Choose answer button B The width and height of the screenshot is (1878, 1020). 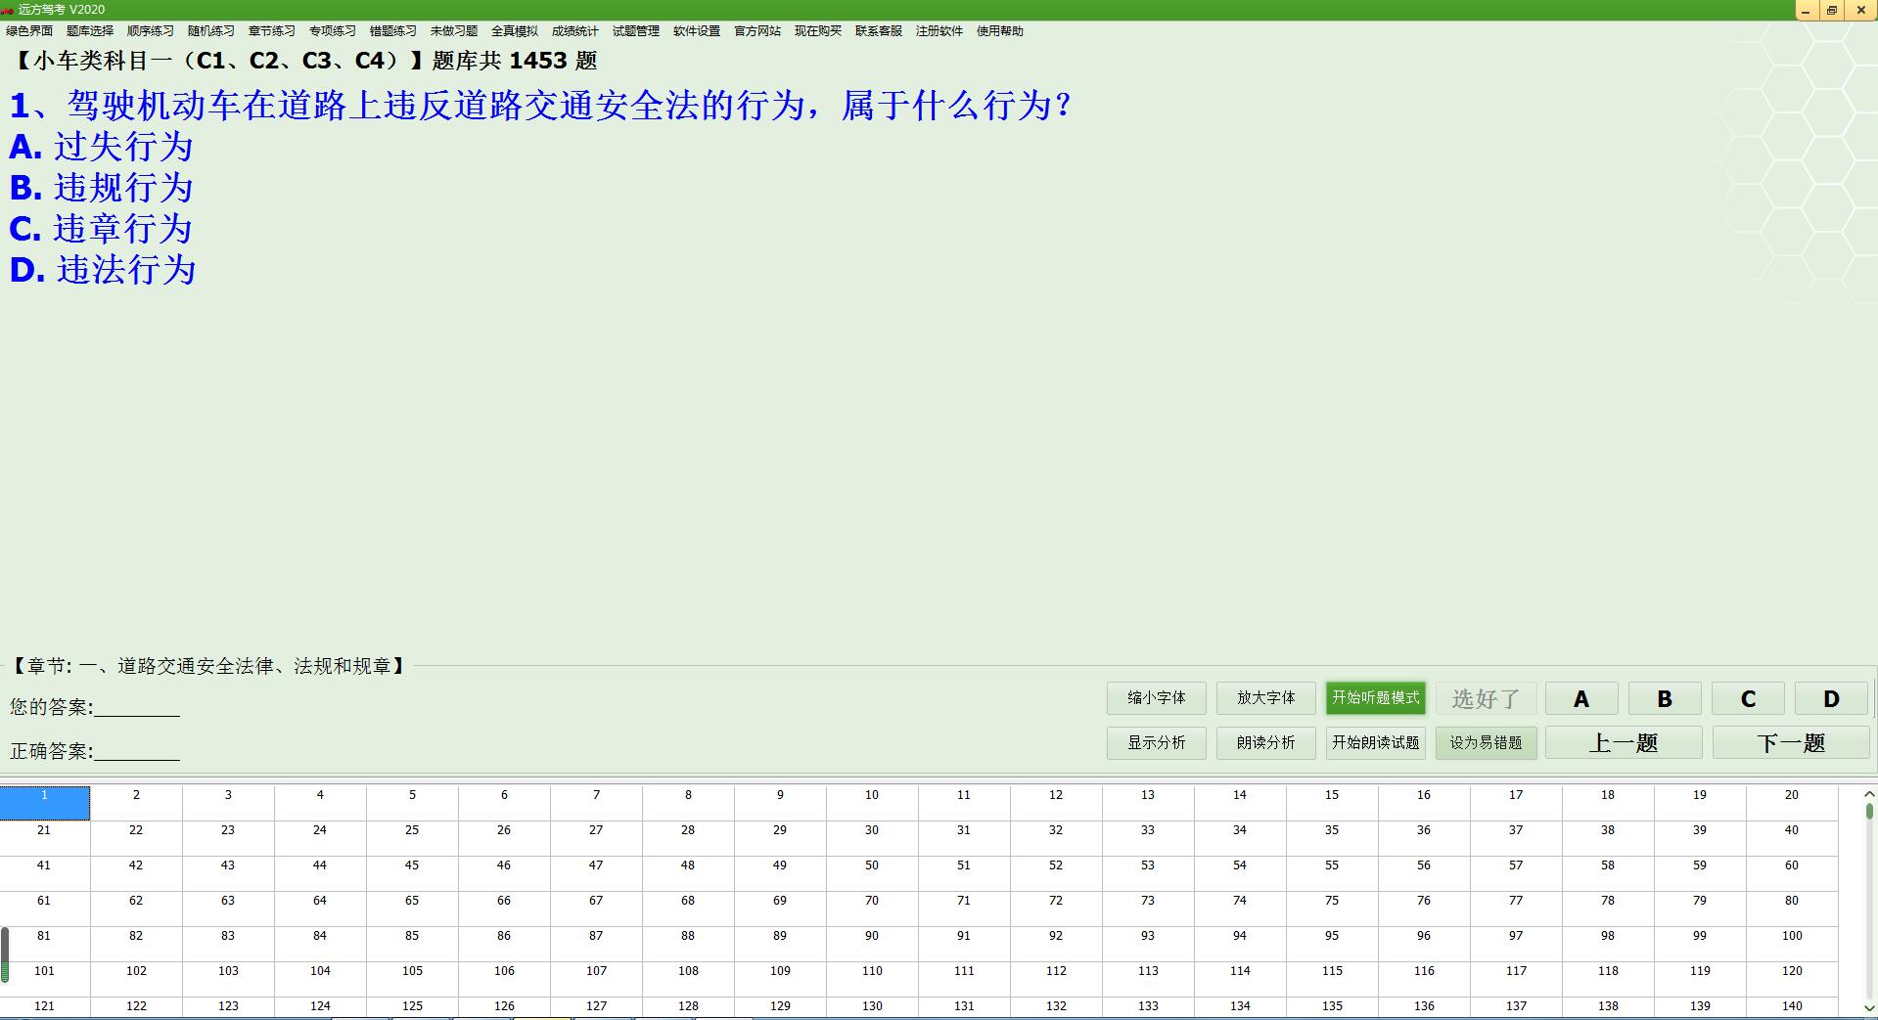1665,698
